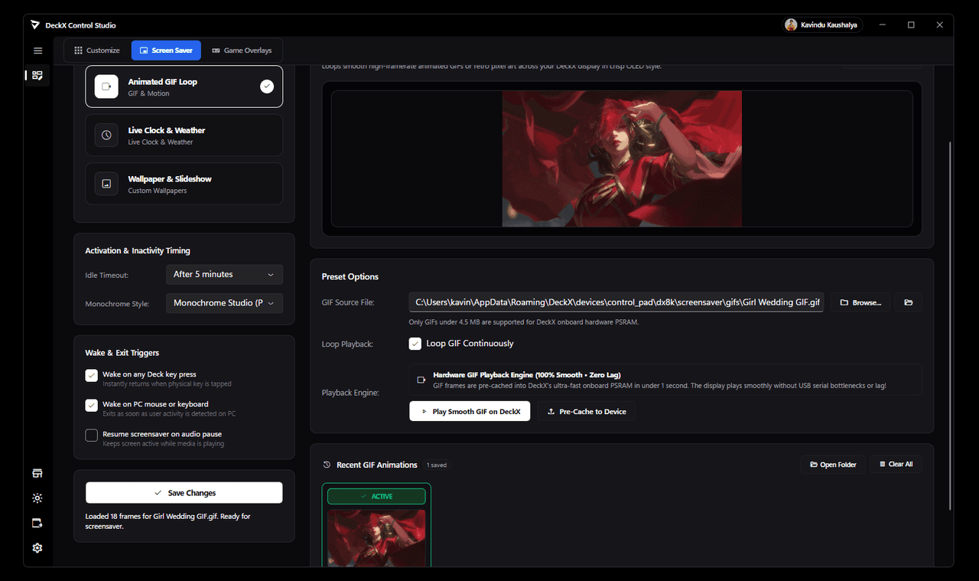Click the Save Changes button
The image size is (979, 581).
(x=184, y=493)
